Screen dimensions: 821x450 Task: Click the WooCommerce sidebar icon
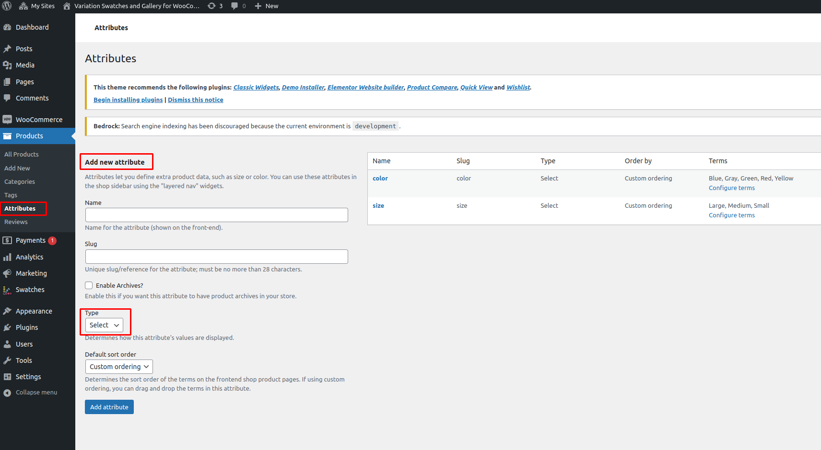tap(7, 119)
